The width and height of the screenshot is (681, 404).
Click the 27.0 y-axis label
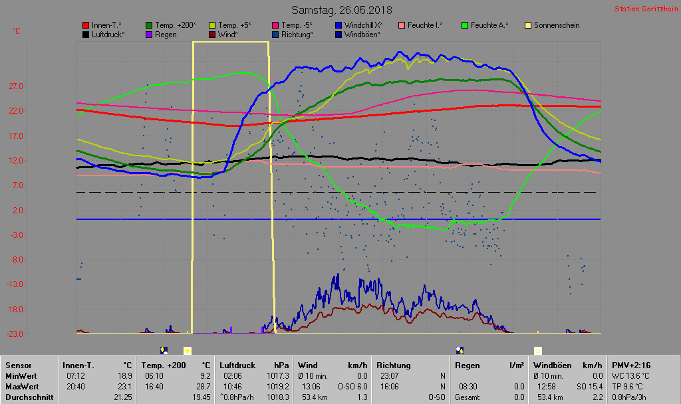click(16, 86)
